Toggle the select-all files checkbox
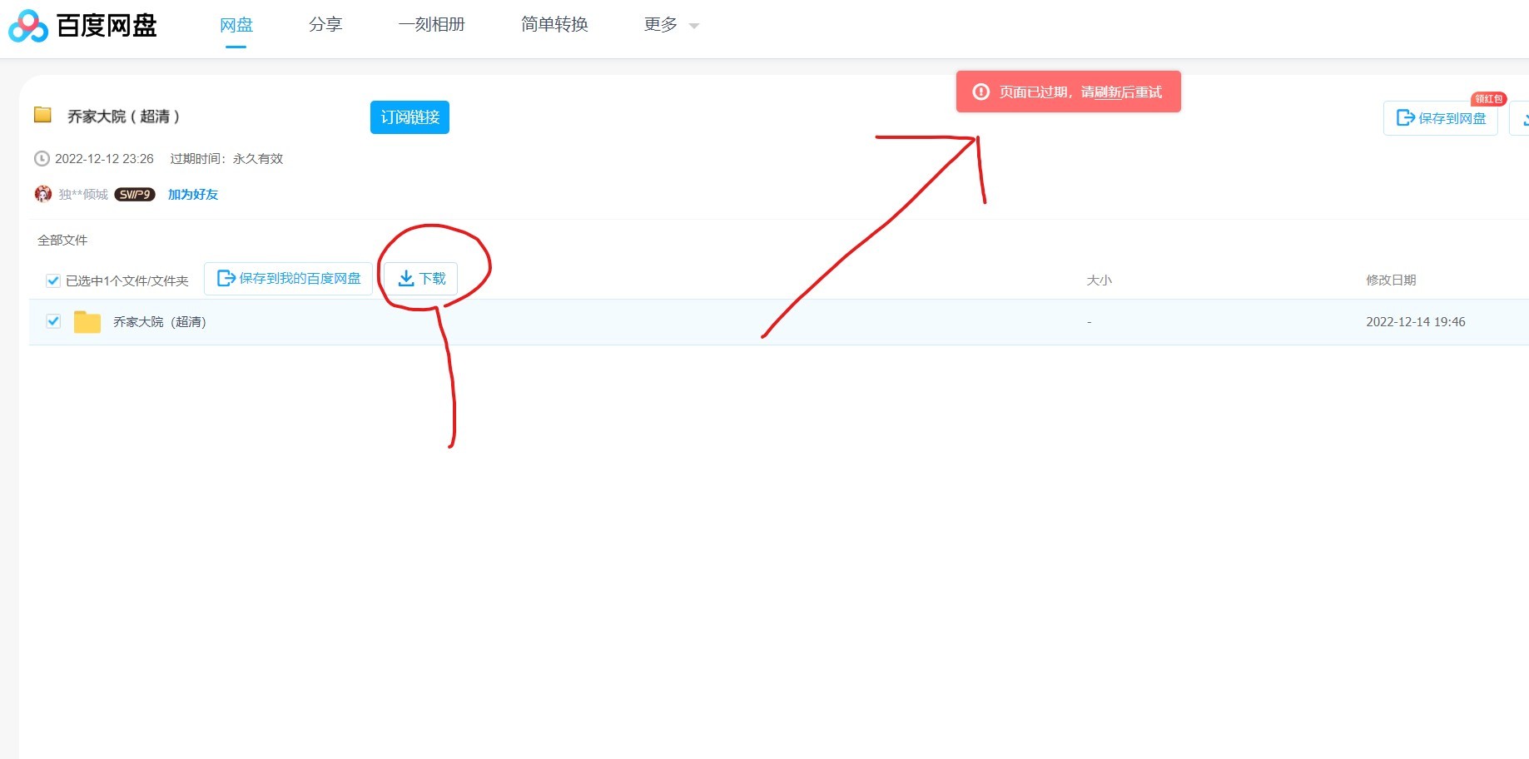Viewport: 1529px width, 759px height. click(x=53, y=280)
